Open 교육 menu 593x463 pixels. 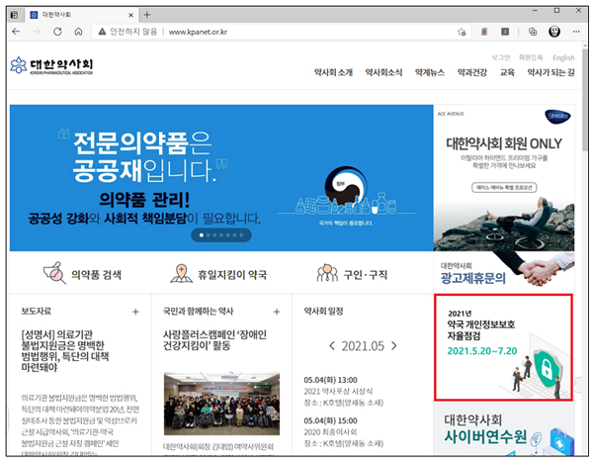coord(507,72)
